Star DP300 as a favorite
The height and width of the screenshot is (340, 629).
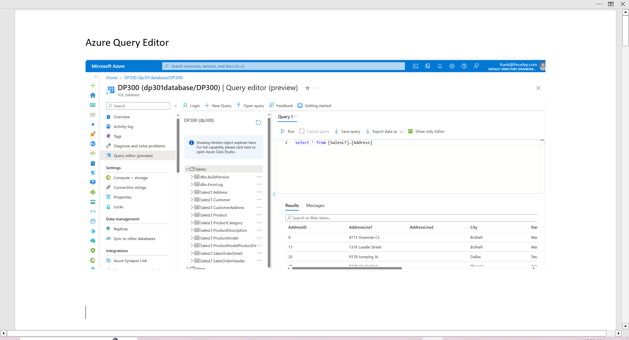[x=307, y=88]
